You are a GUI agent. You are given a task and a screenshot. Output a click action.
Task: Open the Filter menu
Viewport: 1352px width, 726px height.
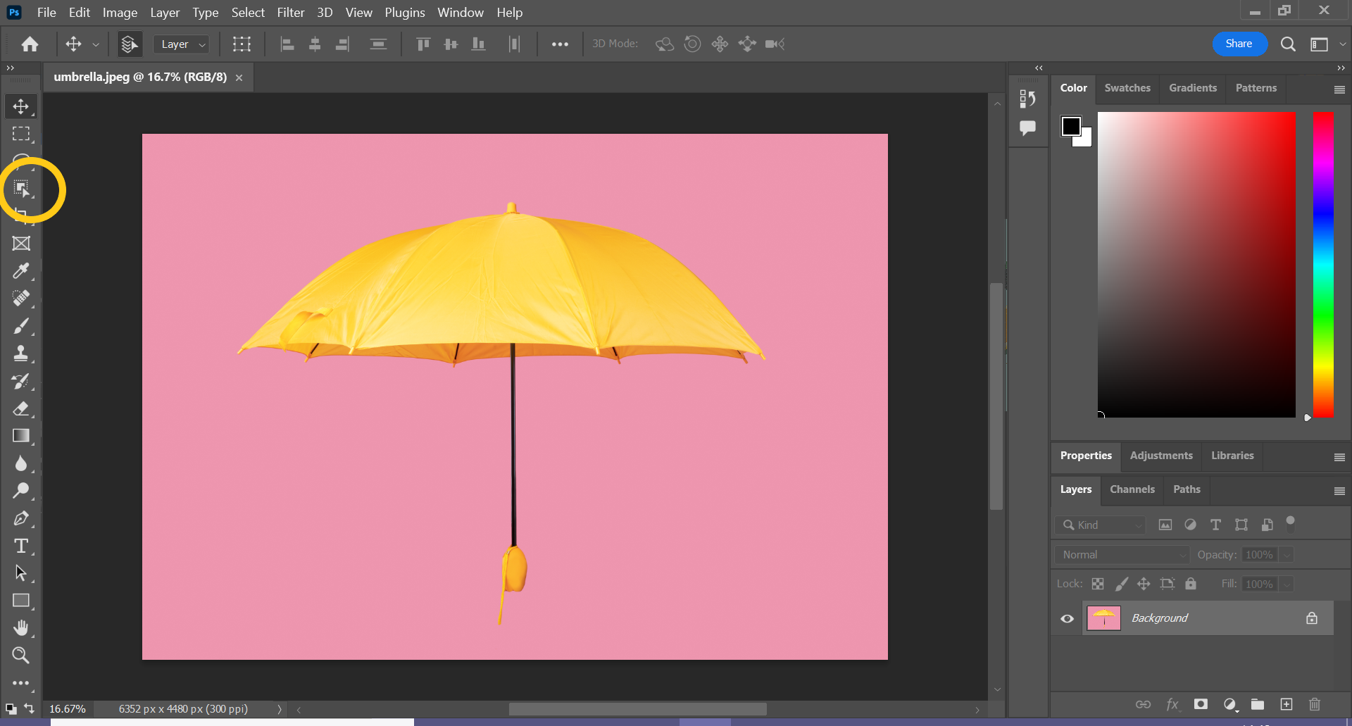click(291, 13)
